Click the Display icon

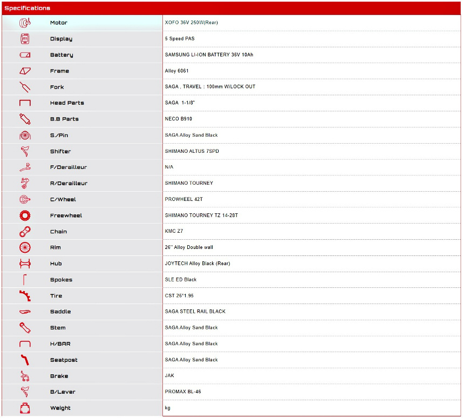25,39
